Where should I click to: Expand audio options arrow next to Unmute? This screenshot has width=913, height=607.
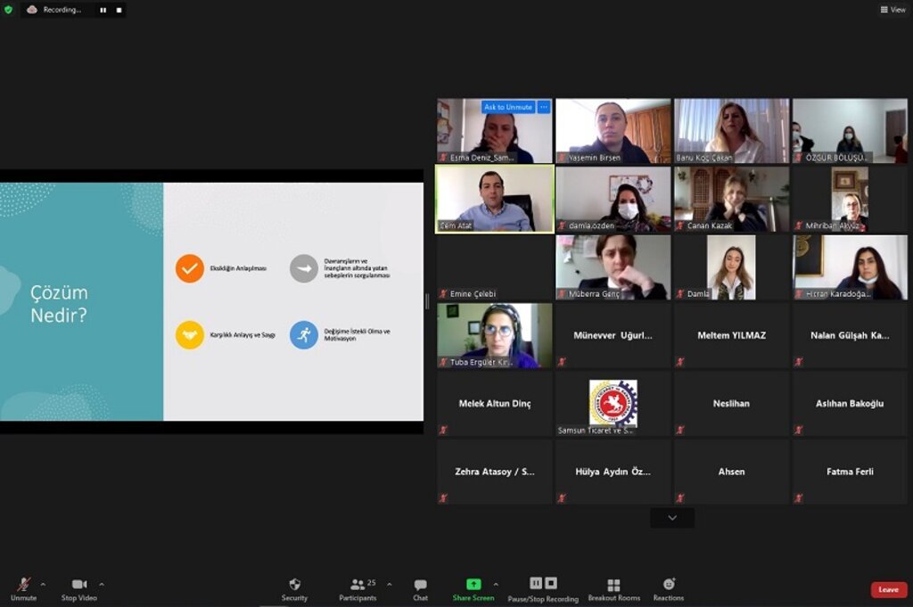(x=43, y=585)
